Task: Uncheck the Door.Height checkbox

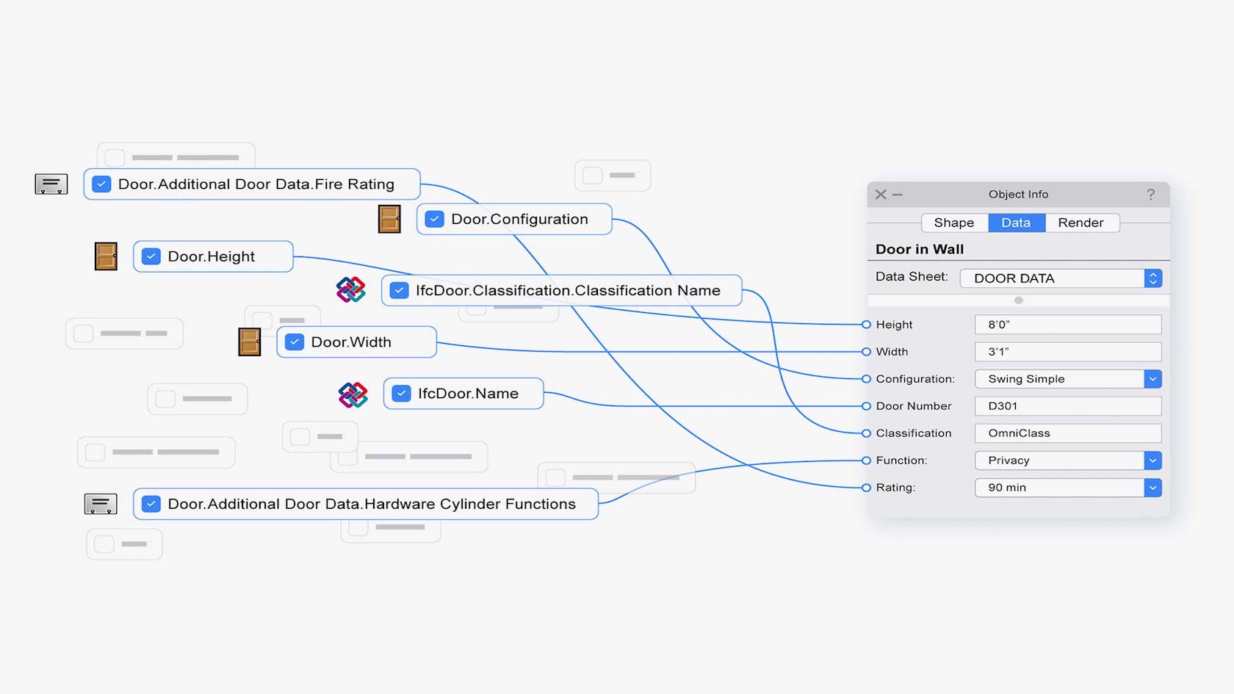Action: [151, 256]
